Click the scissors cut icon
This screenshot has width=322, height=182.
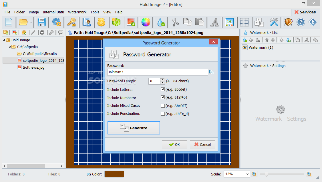(x=175, y=22)
